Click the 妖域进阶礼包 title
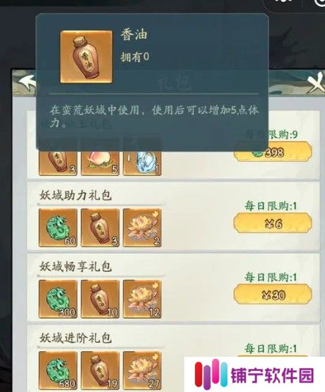The height and width of the screenshot is (392, 325). coord(75,338)
